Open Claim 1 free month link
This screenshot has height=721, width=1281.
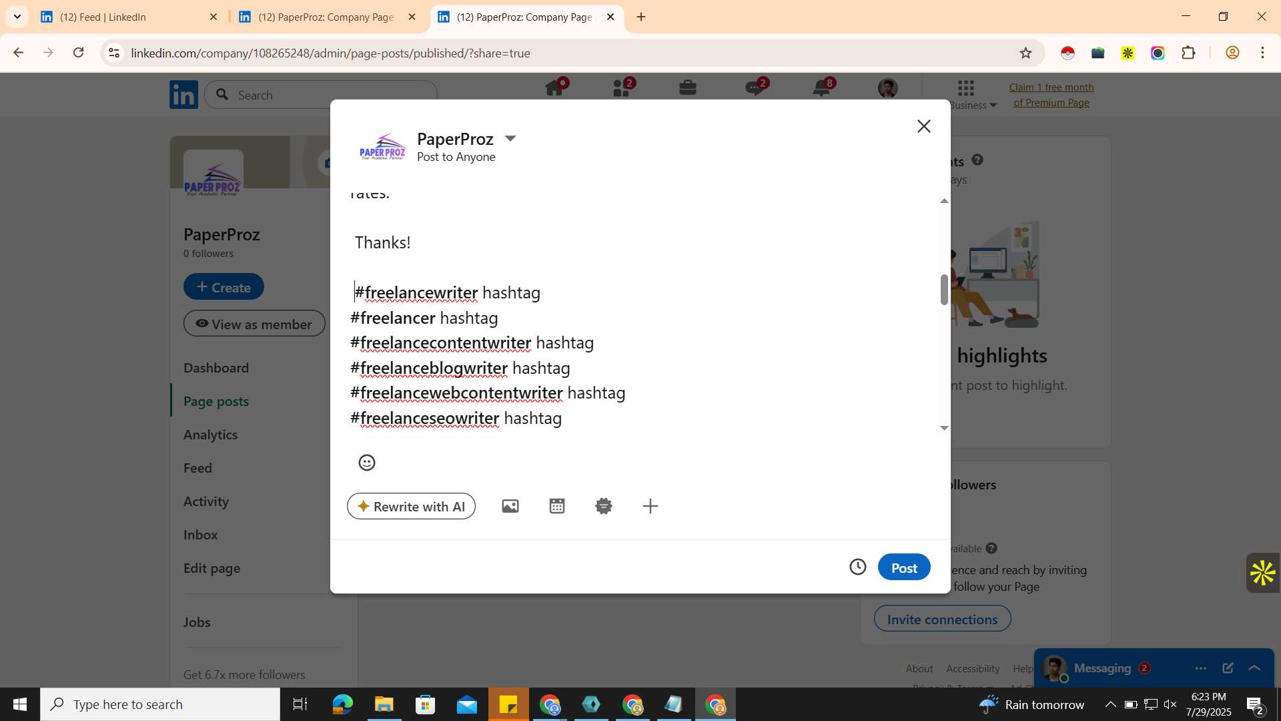click(1051, 95)
